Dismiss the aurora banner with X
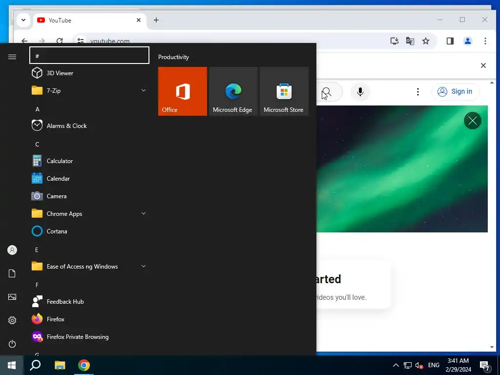Image resolution: width=500 pixels, height=375 pixels. (x=473, y=121)
